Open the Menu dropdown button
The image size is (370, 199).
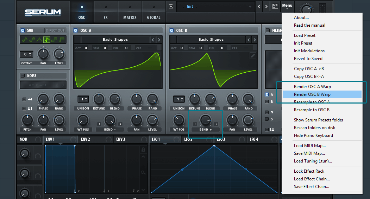pyautogui.click(x=287, y=6)
